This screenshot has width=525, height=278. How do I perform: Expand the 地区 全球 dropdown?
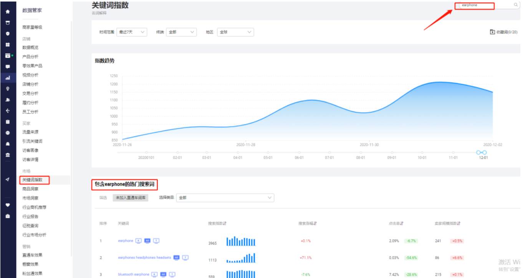click(235, 32)
